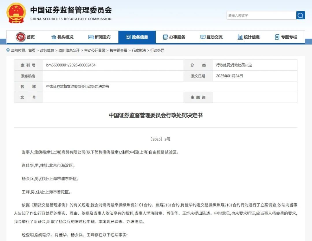This screenshot has height=241, width=312.
Task: Click the location pin icon in breadcrumb bar
Action: coord(8,50)
